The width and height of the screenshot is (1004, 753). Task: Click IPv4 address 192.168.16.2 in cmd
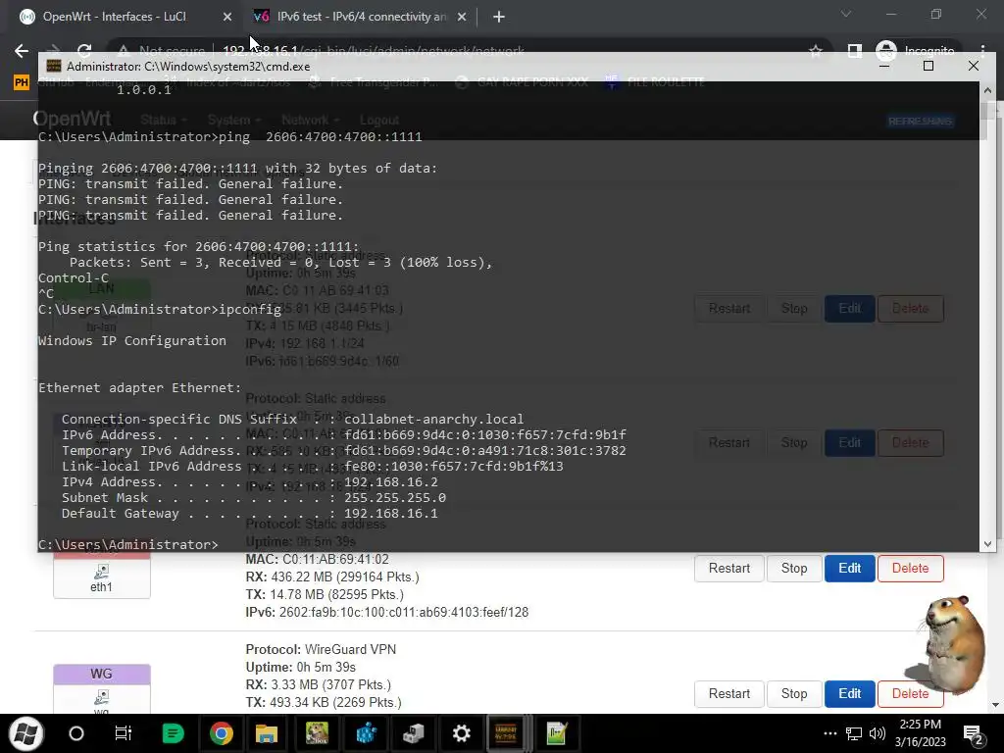point(390,482)
